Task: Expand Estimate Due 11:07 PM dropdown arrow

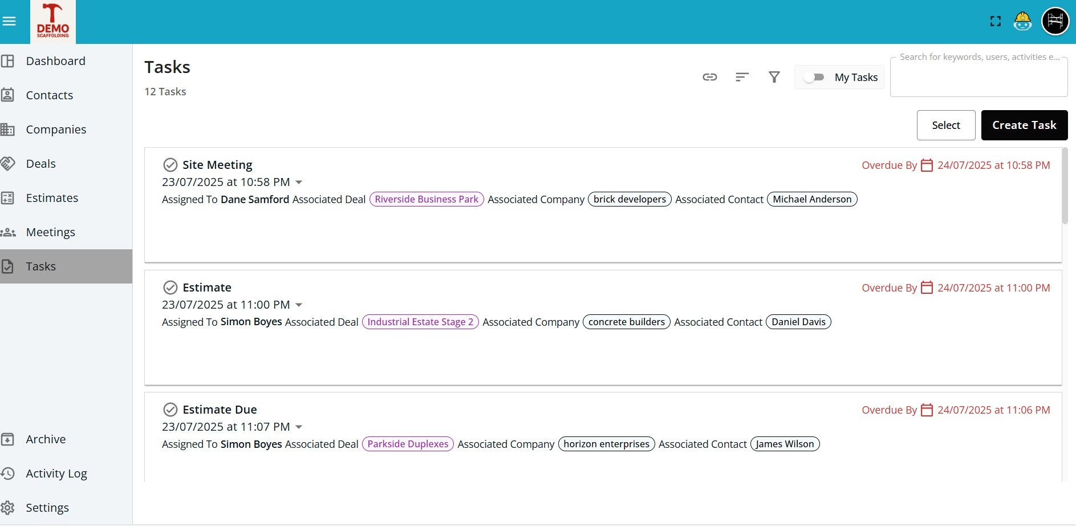Action: click(x=299, y=427)
